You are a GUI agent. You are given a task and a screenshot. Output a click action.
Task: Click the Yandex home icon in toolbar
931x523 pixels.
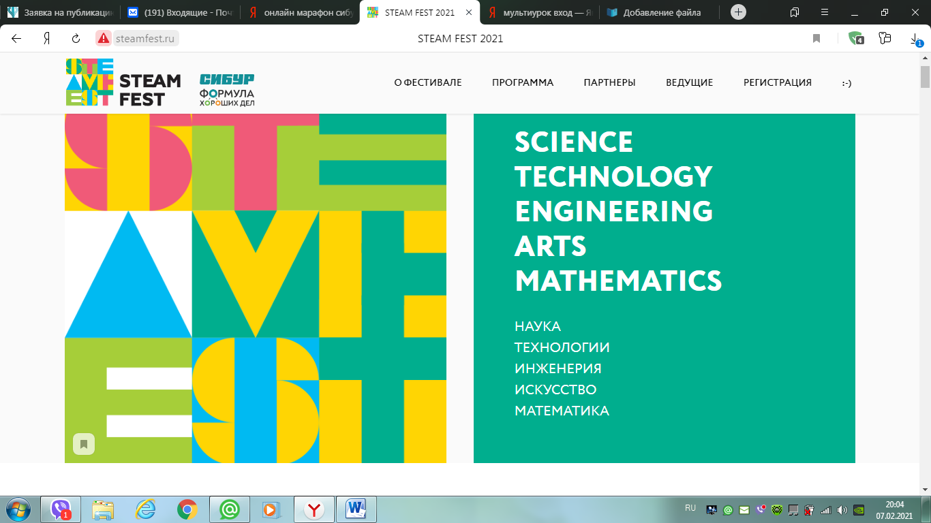pos(47,39)
